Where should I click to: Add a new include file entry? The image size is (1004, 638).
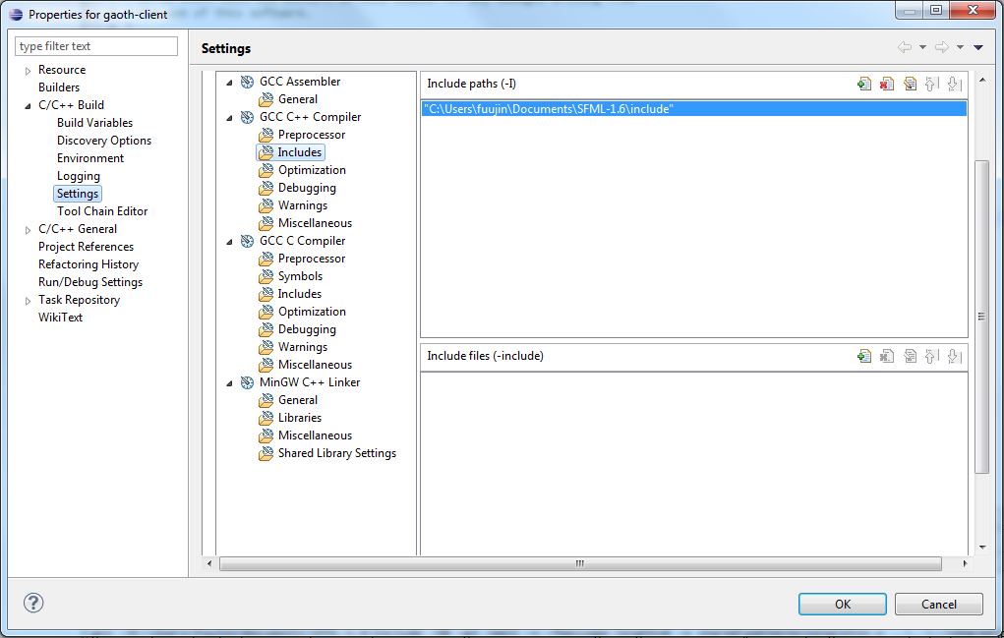[863, 356]
